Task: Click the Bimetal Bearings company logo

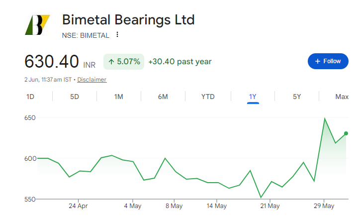Action: pos(37,25)
